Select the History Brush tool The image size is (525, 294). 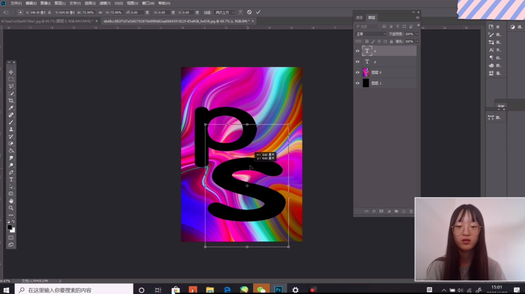click(x=11, y=137)
